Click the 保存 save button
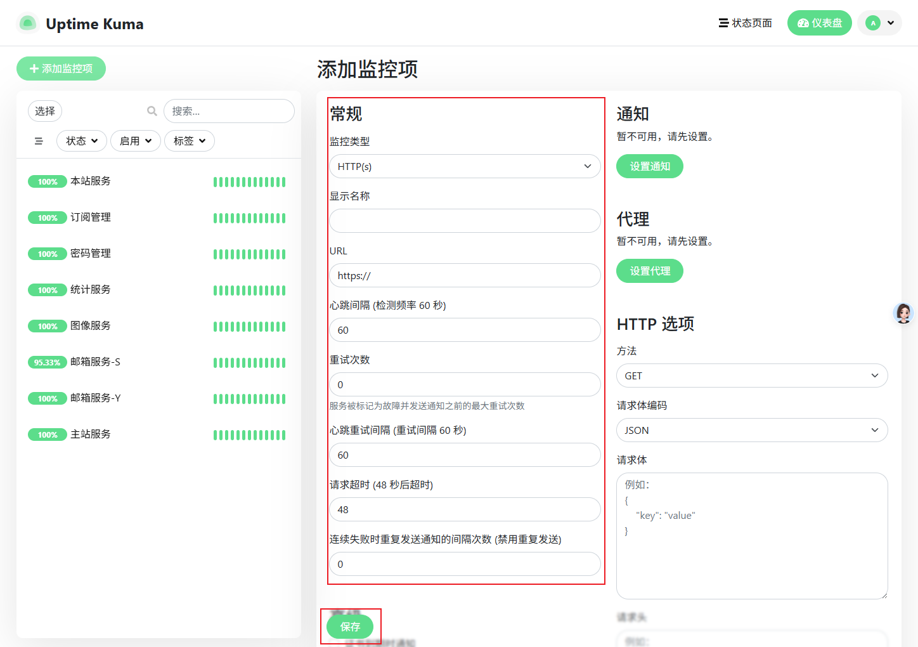This screenshot has height=647, width=918. [x=350, y=627]
